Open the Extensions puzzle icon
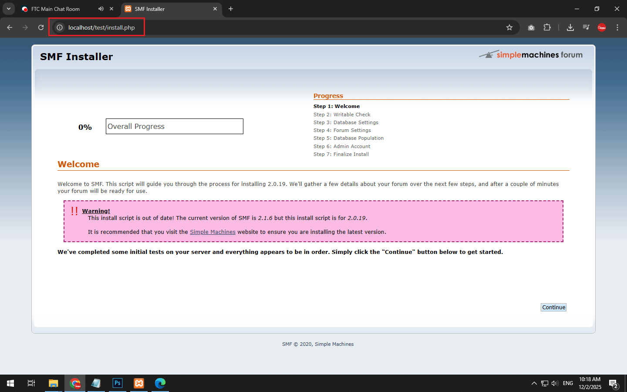The height and width of the screenshot is (392, 627). (x=547, y=27)
